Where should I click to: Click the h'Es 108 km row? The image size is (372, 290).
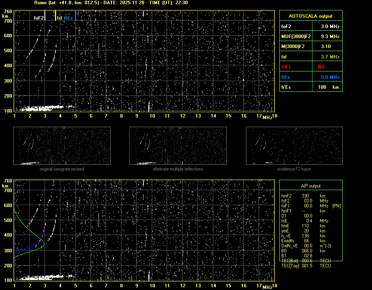pos(311,87)
